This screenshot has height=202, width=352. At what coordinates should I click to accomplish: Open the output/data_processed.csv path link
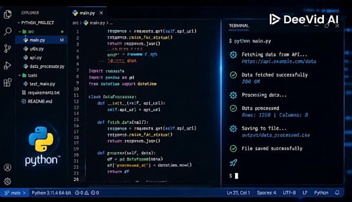276,135
